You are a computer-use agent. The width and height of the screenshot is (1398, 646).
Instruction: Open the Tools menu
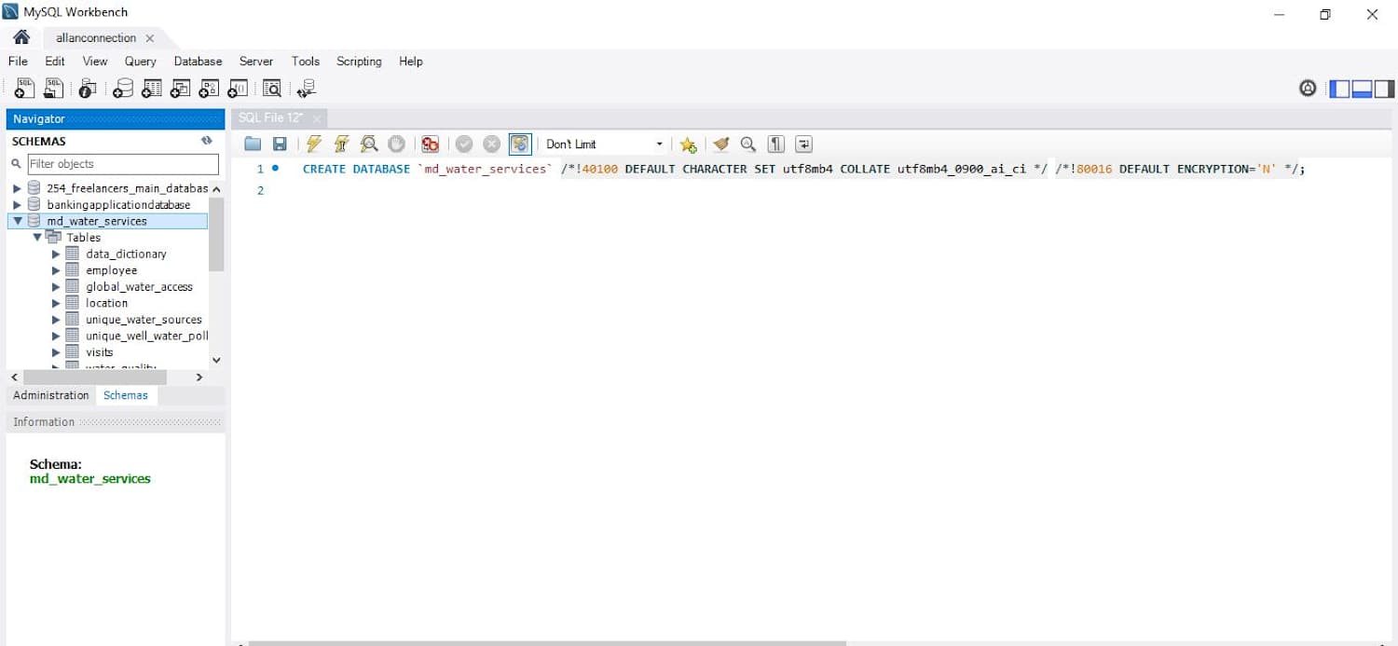pos(306,62)
